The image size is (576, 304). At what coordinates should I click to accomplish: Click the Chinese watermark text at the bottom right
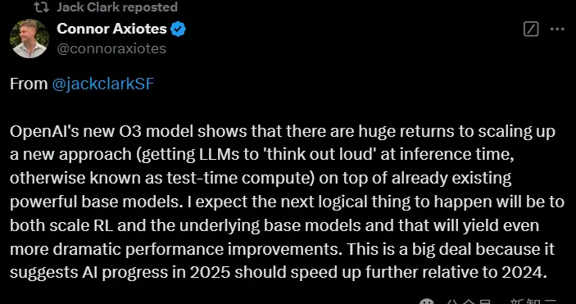501,302
